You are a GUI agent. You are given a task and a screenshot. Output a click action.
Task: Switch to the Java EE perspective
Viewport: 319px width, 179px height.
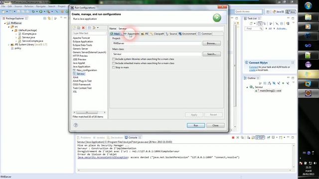click(278, 12)
